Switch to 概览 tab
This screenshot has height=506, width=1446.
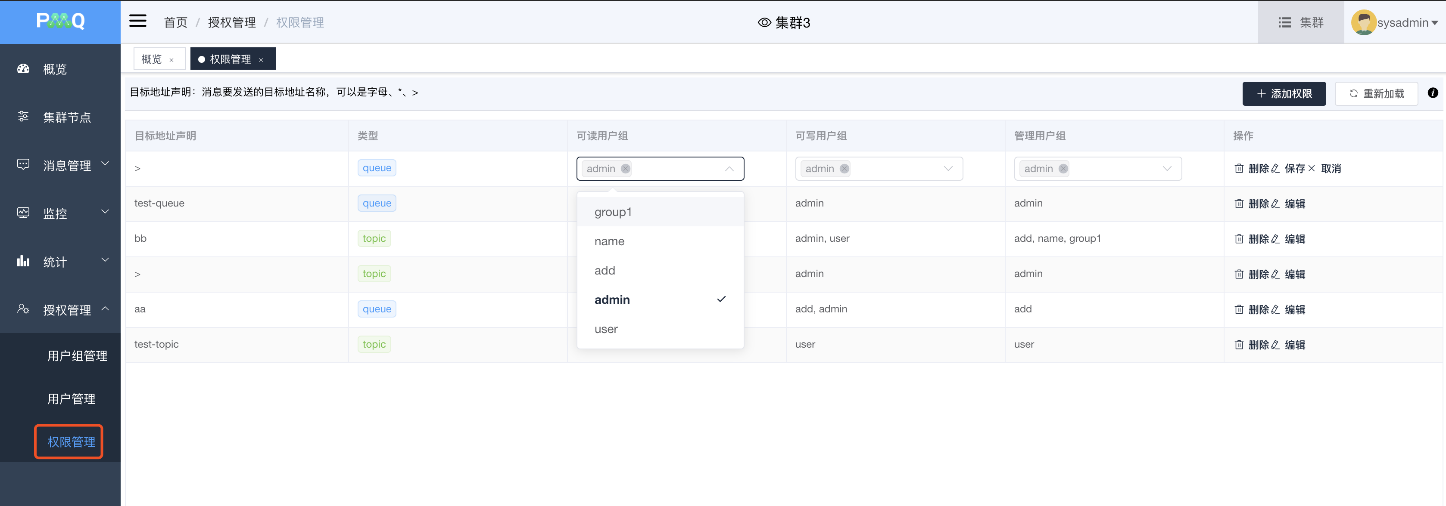pyautogui.click(x=152, y=59)
